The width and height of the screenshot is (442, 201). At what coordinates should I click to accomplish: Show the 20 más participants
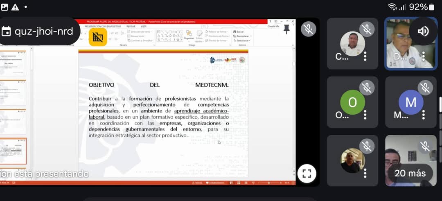(410, 173)
